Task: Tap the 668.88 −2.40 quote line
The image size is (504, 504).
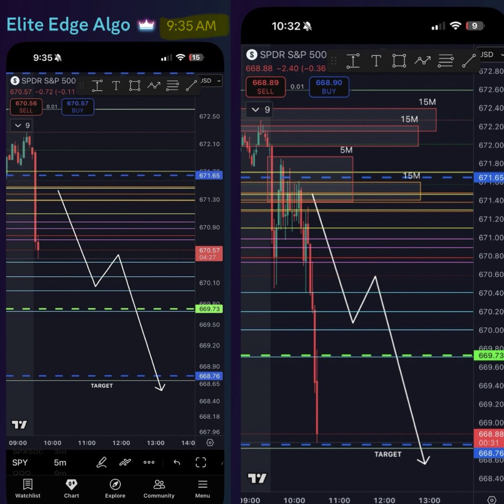Action: tap(286, 68)
